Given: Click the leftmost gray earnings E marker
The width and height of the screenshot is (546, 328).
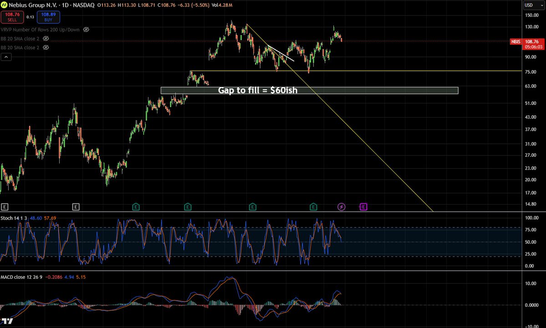Looking at the screenshot, I should pos(5,207).
